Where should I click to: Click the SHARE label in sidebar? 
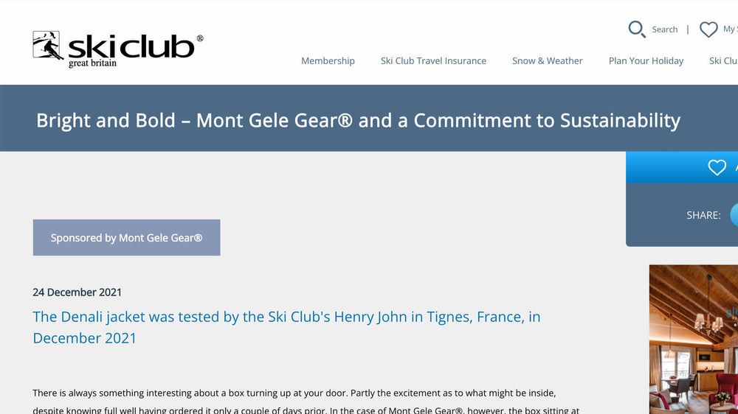[703, 215]
